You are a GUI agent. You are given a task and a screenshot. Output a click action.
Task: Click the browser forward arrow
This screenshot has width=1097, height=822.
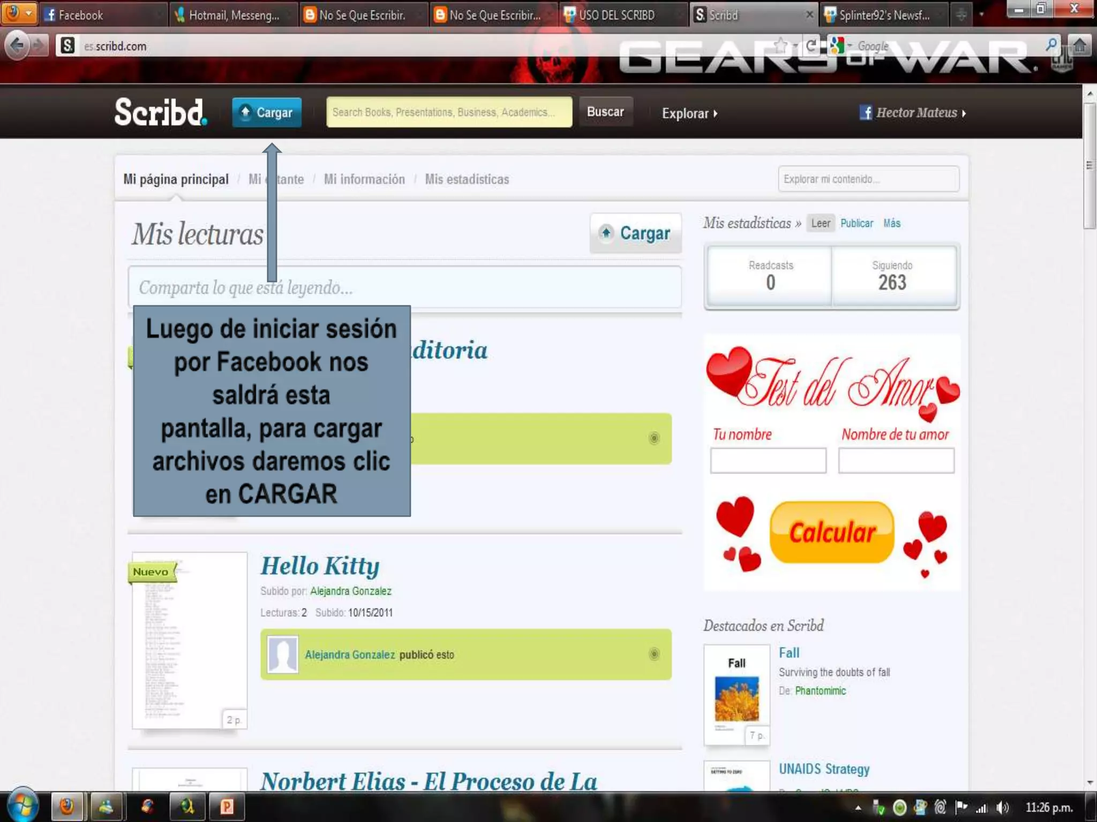tap(38, 45)
